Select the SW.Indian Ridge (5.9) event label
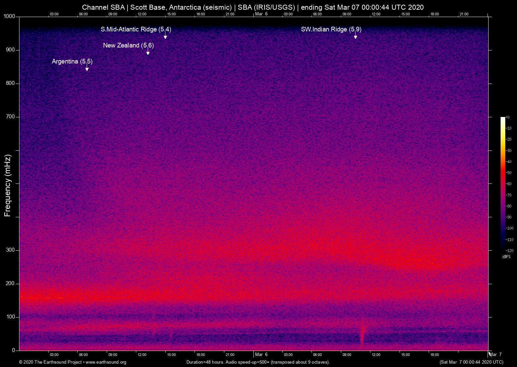 [331, 29]
